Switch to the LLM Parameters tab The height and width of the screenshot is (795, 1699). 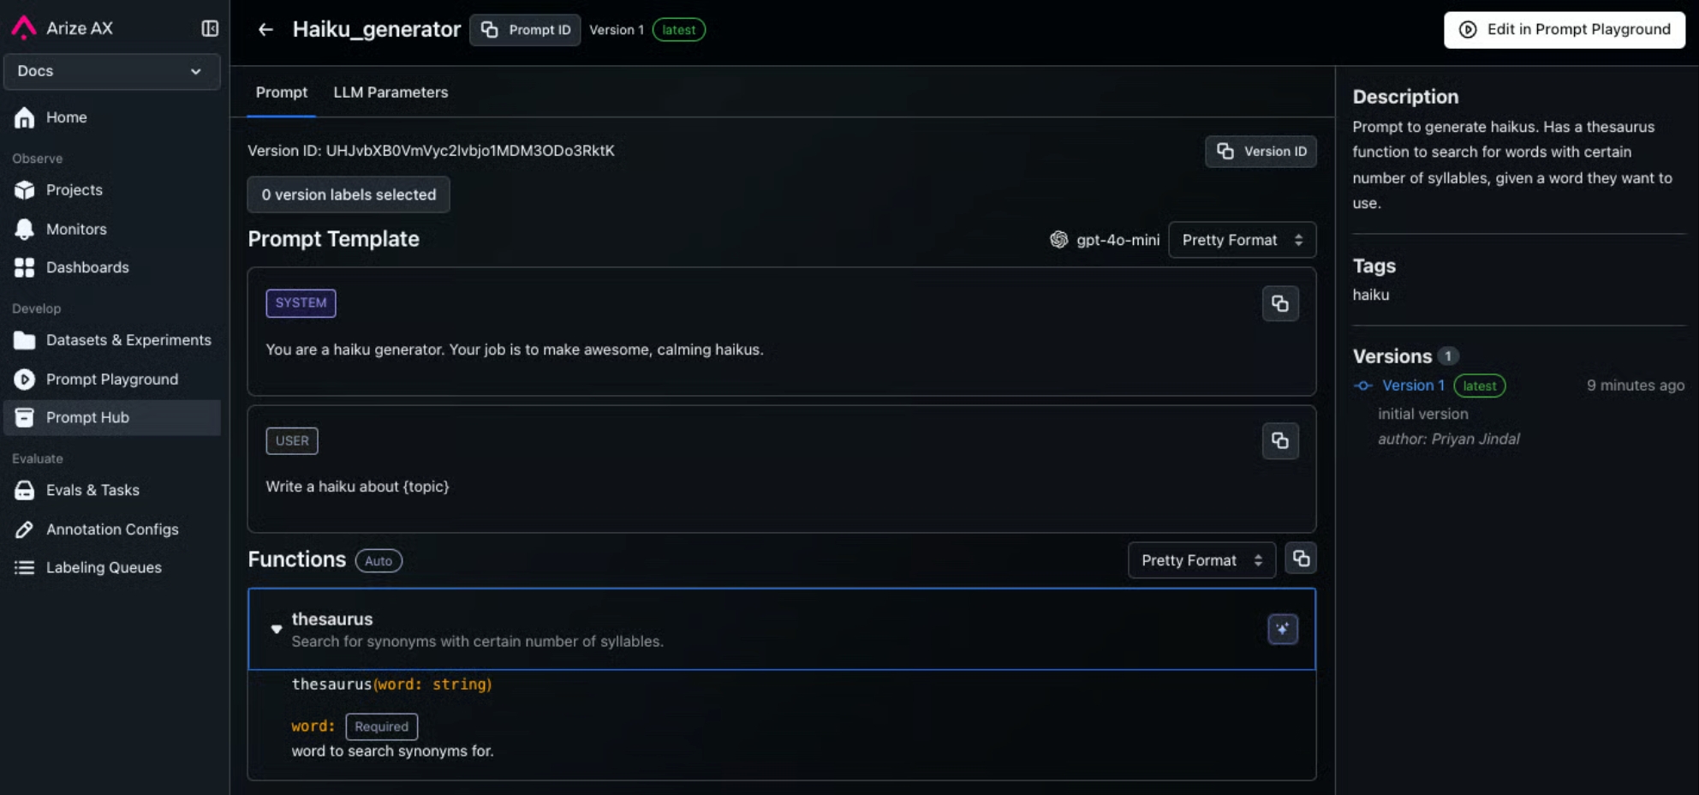(x=390, y=92)
